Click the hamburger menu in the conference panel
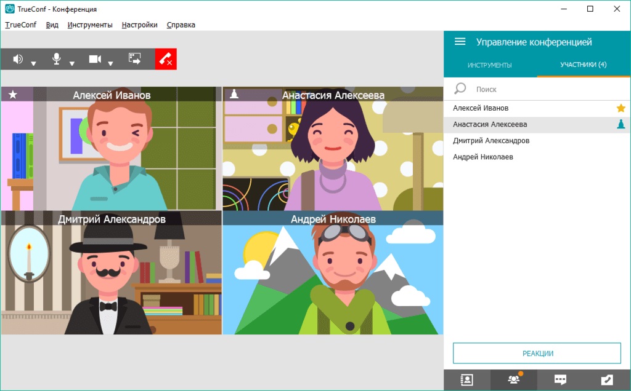This screenshot has height=391, width=631. pos(460,42)
